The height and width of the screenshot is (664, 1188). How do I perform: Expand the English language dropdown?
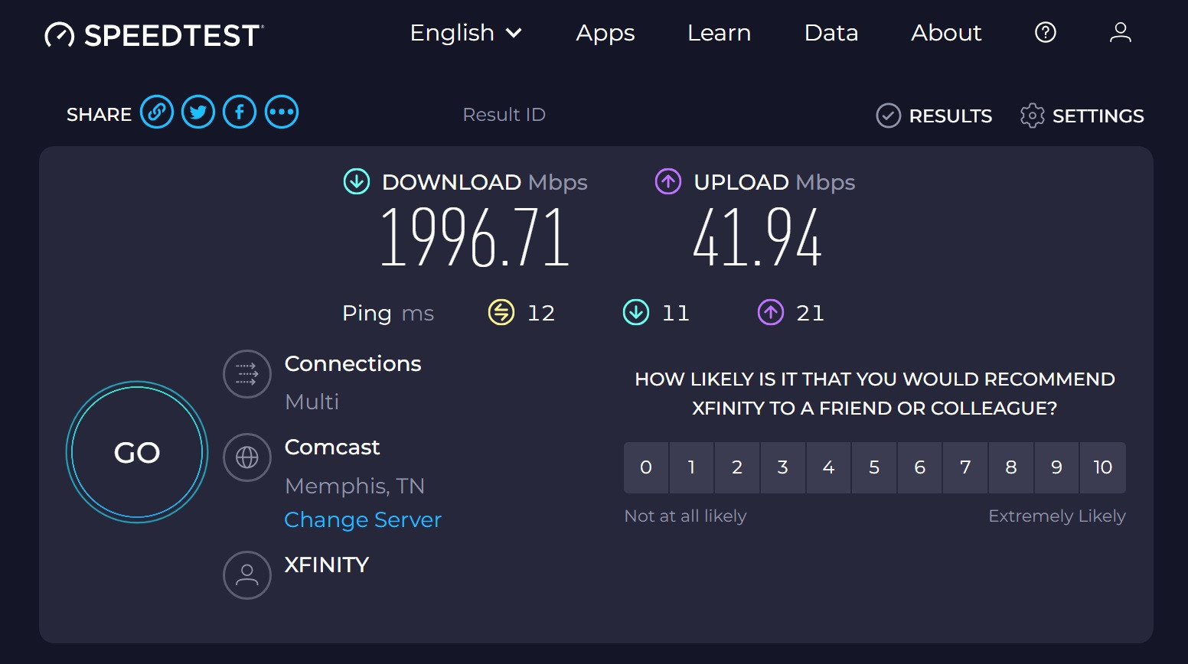click(466, 33)
